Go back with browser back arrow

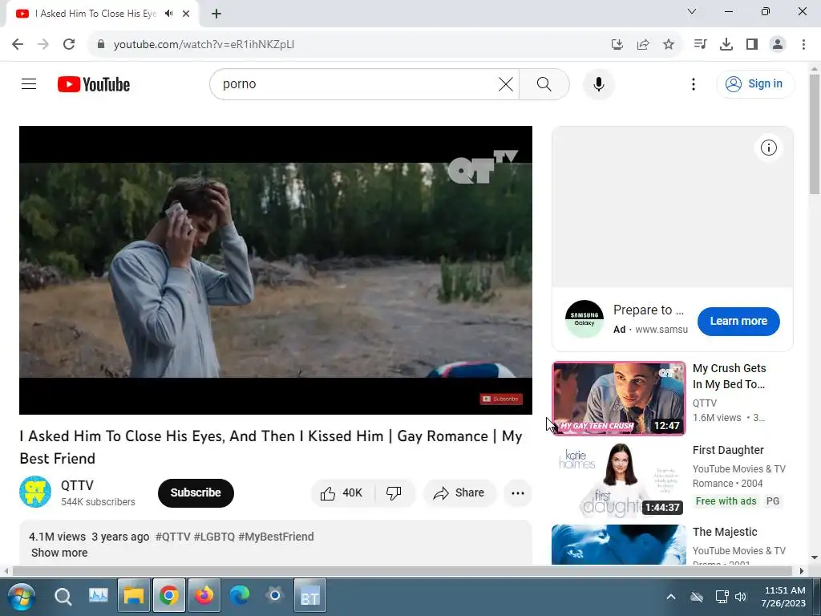18,44
